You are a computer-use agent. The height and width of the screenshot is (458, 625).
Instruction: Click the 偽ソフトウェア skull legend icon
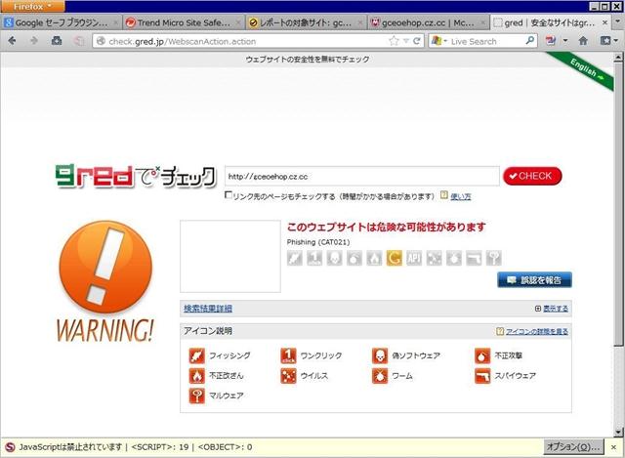[380, 355]
